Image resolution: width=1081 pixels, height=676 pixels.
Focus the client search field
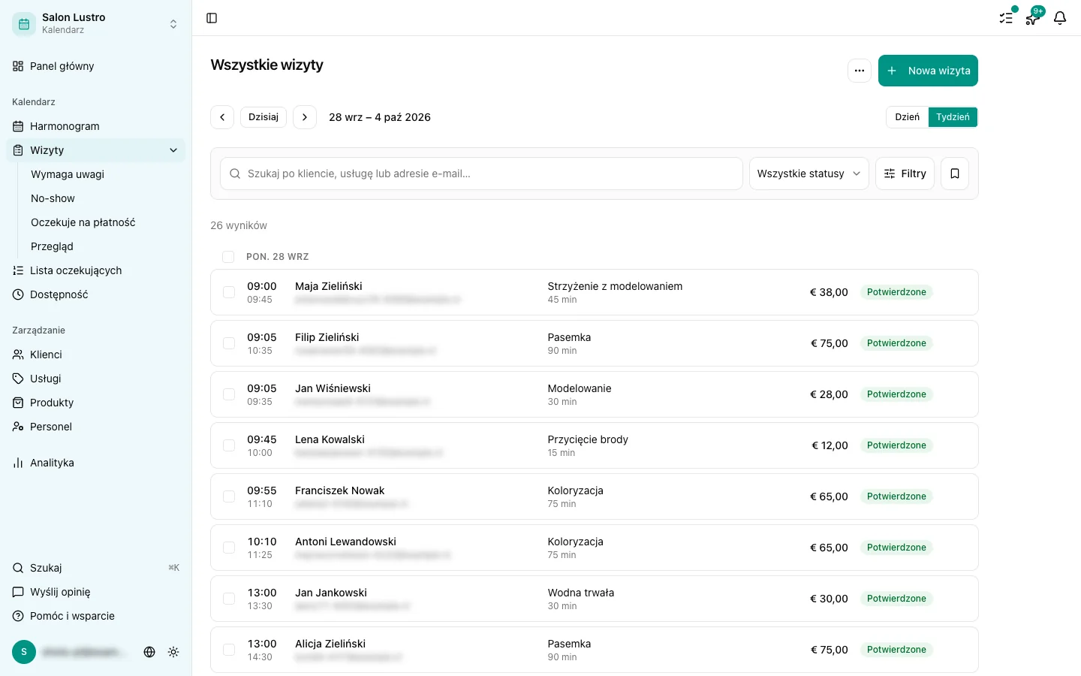(481, 174)
